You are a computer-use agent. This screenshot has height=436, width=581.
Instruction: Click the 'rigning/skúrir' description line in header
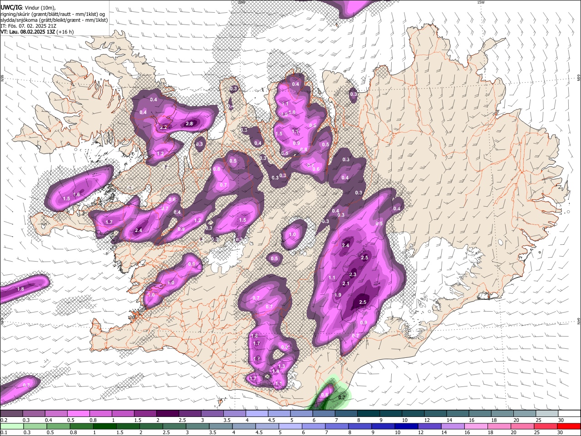click(x=53, y=14)
